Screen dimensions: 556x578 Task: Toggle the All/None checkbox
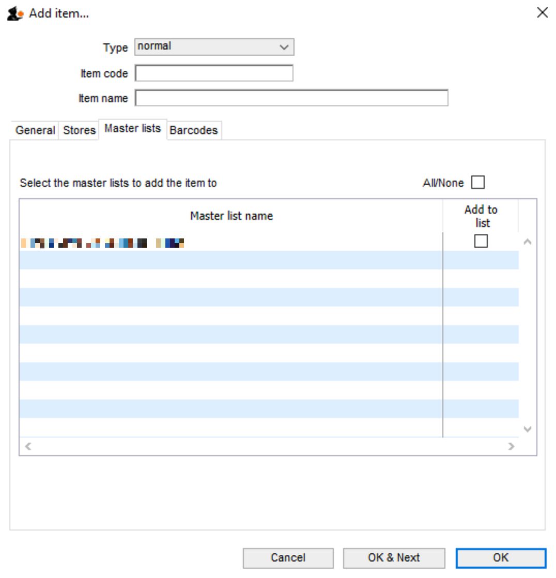[x=478, y=183]
